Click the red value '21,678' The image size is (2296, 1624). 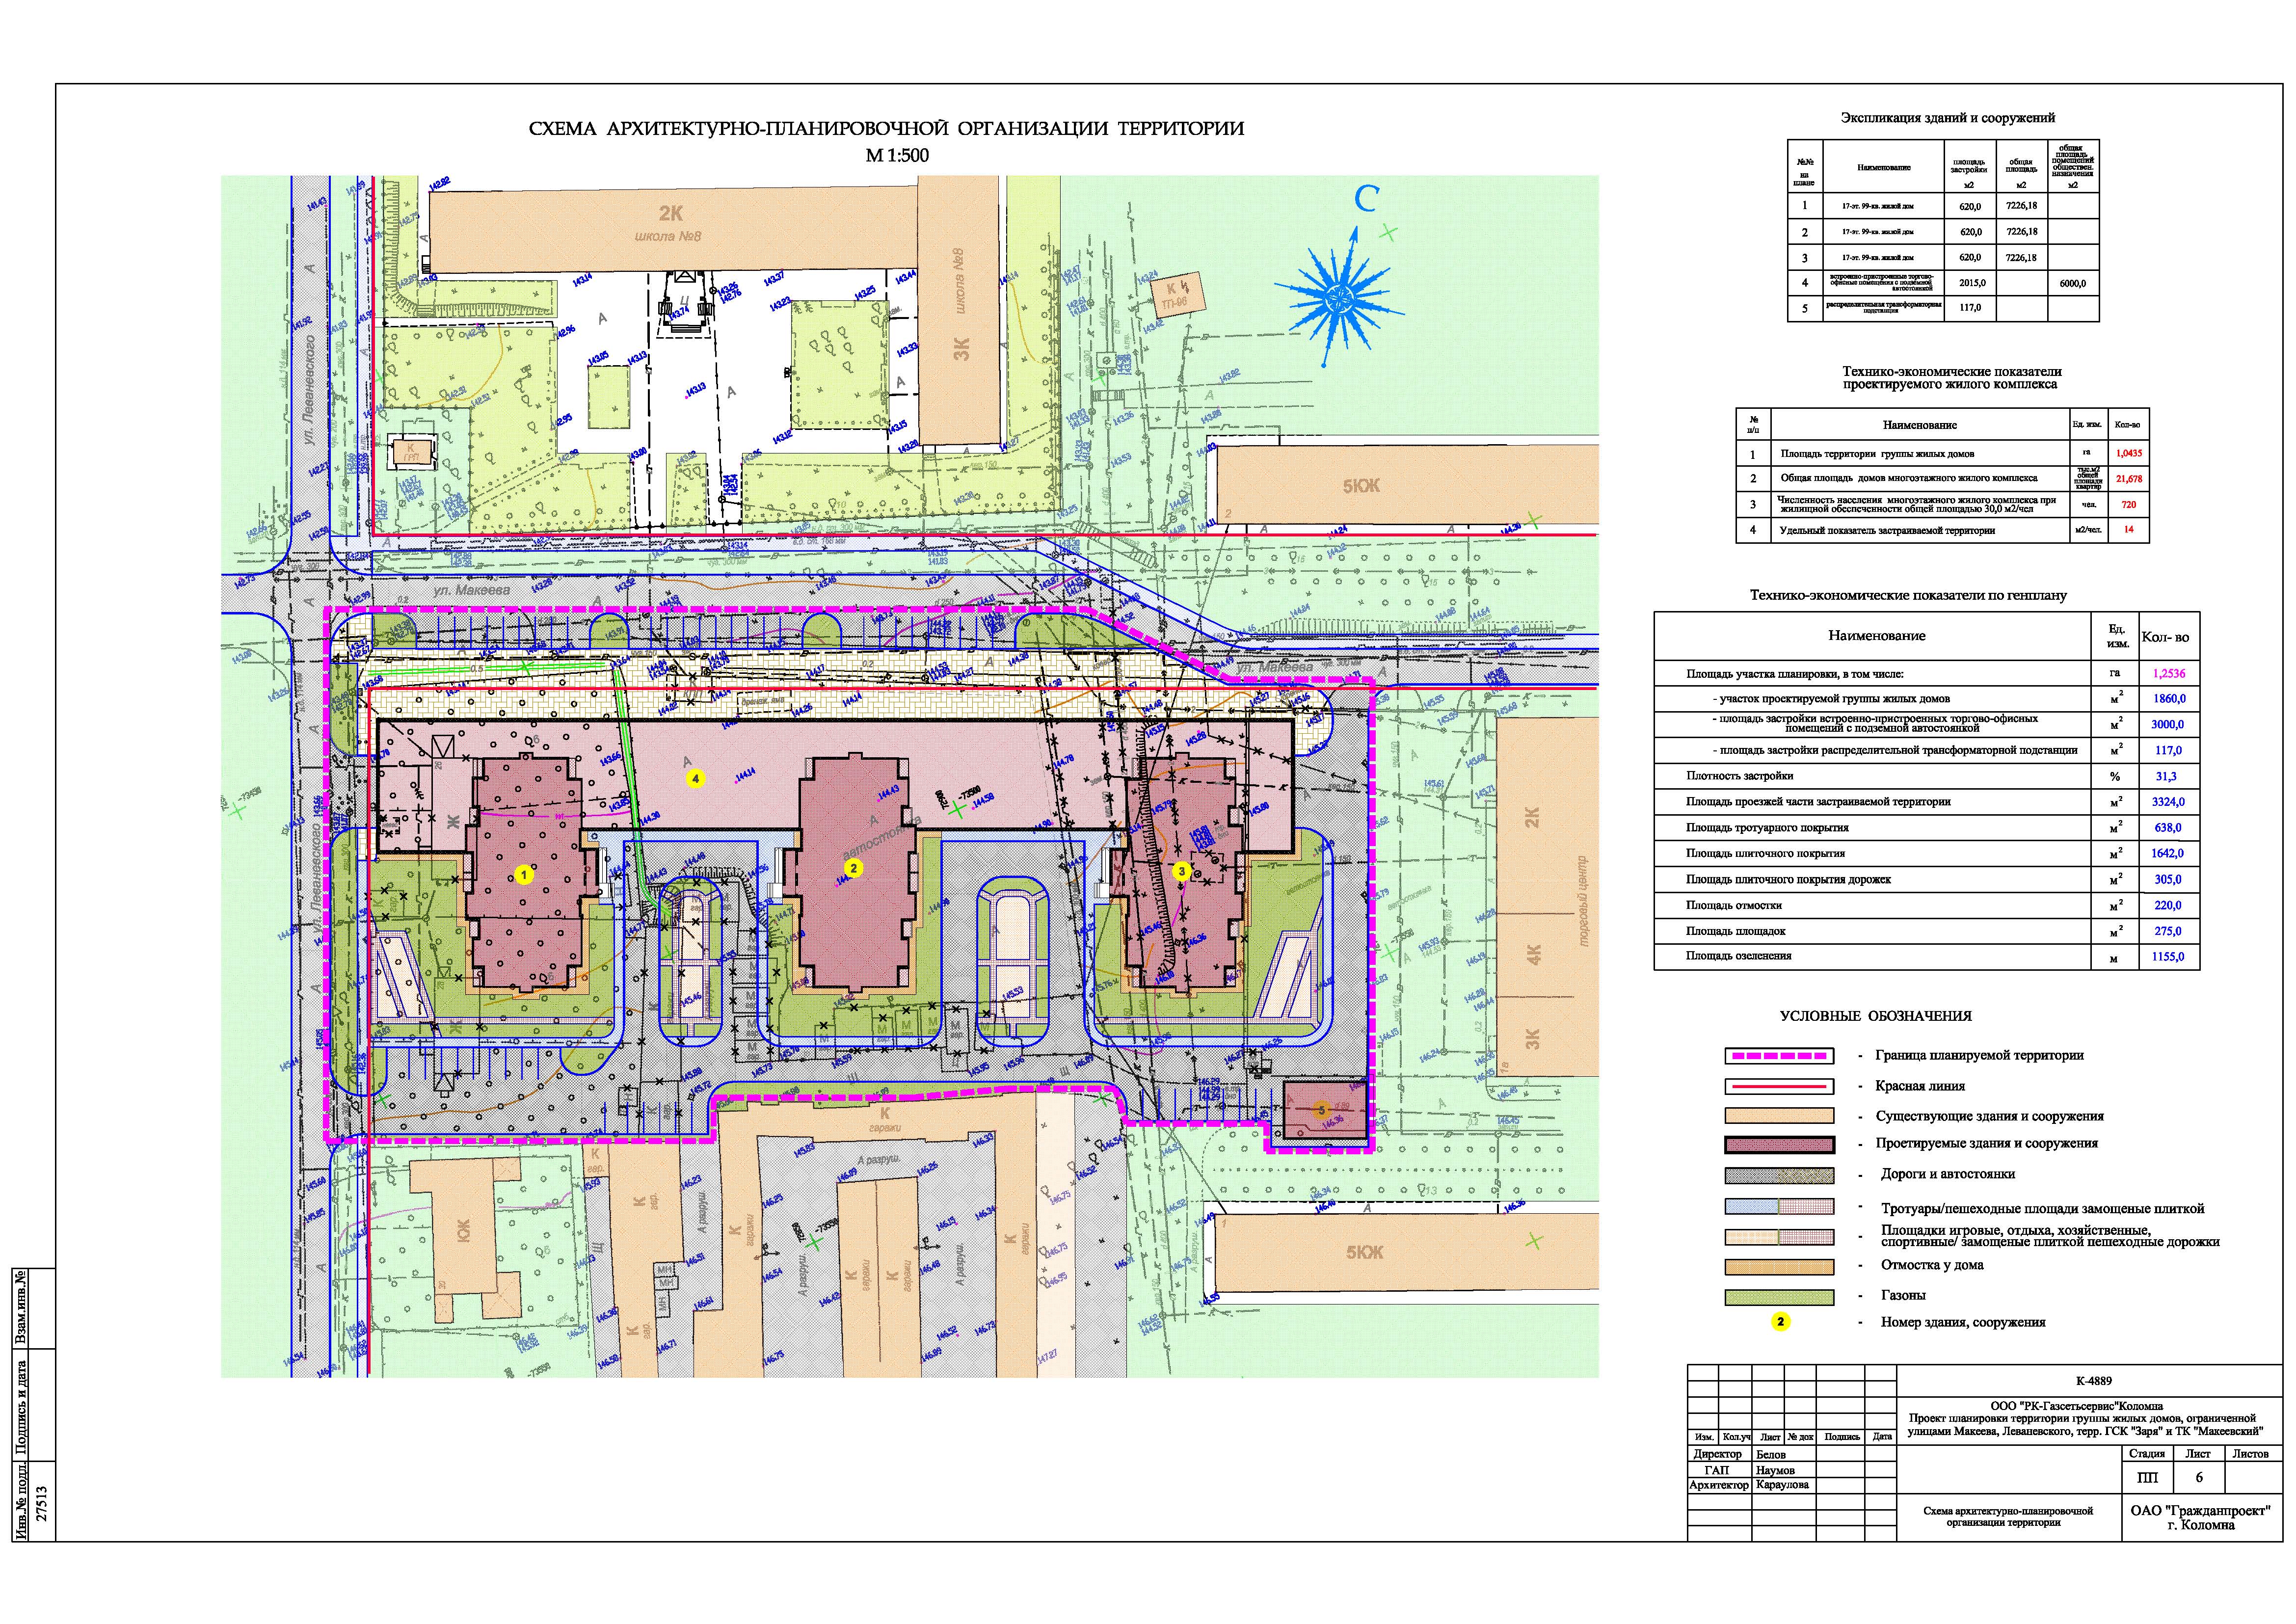tap(2129, 479)
